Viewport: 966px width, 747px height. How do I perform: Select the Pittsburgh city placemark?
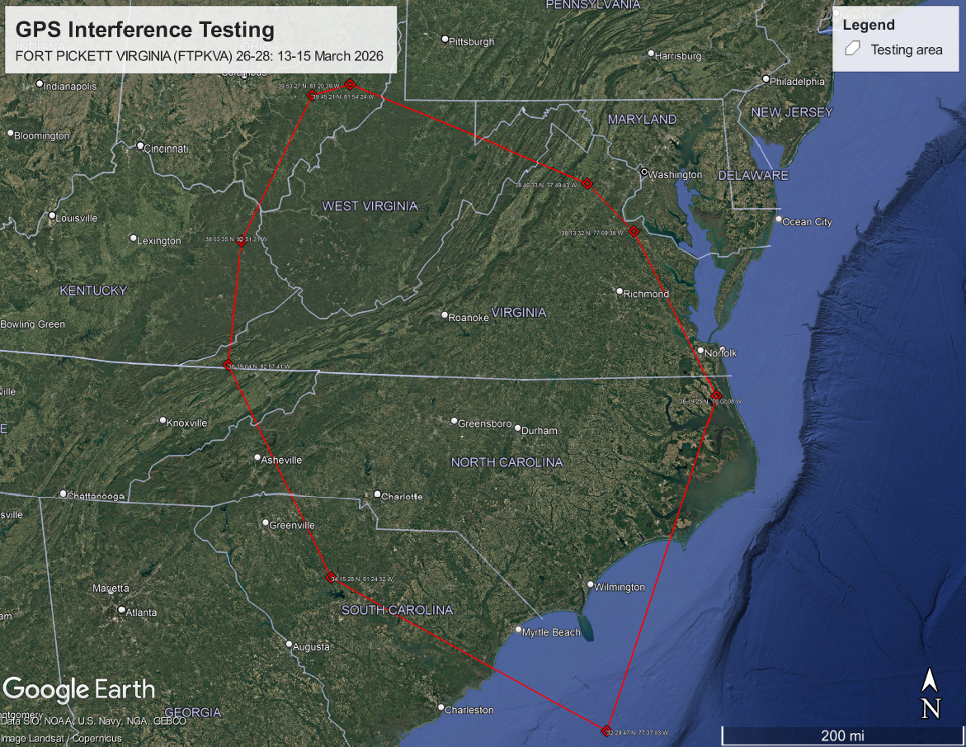(445, 39)
